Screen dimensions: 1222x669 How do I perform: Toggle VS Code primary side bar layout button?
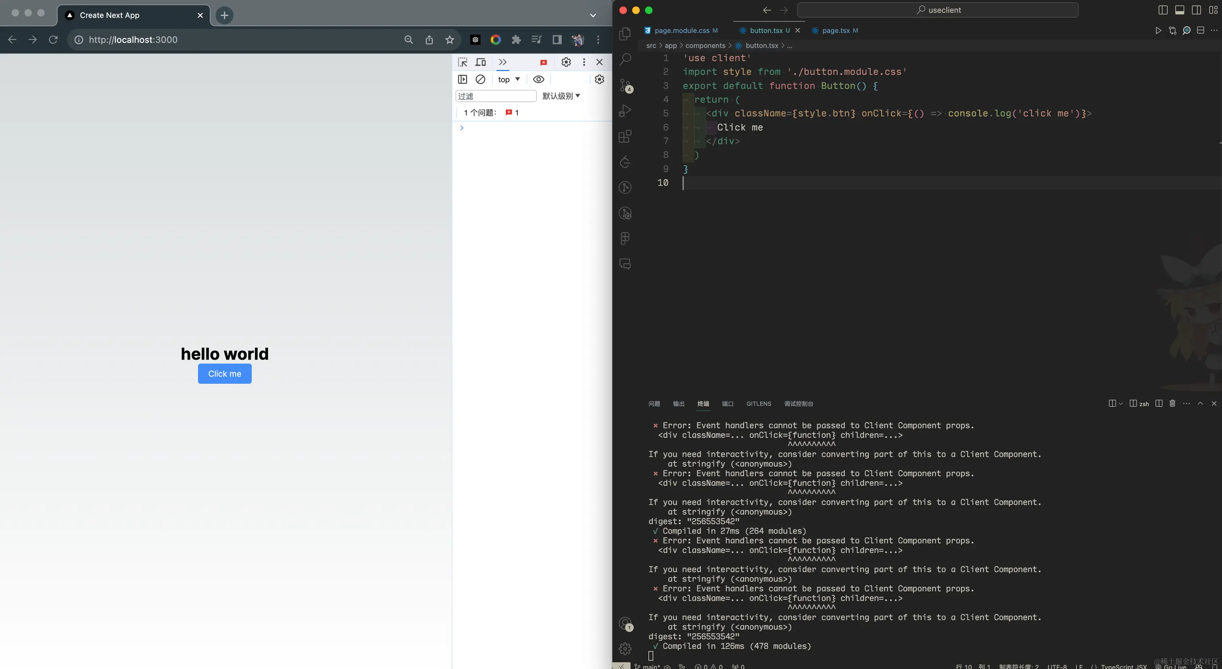pos(1163,10)
